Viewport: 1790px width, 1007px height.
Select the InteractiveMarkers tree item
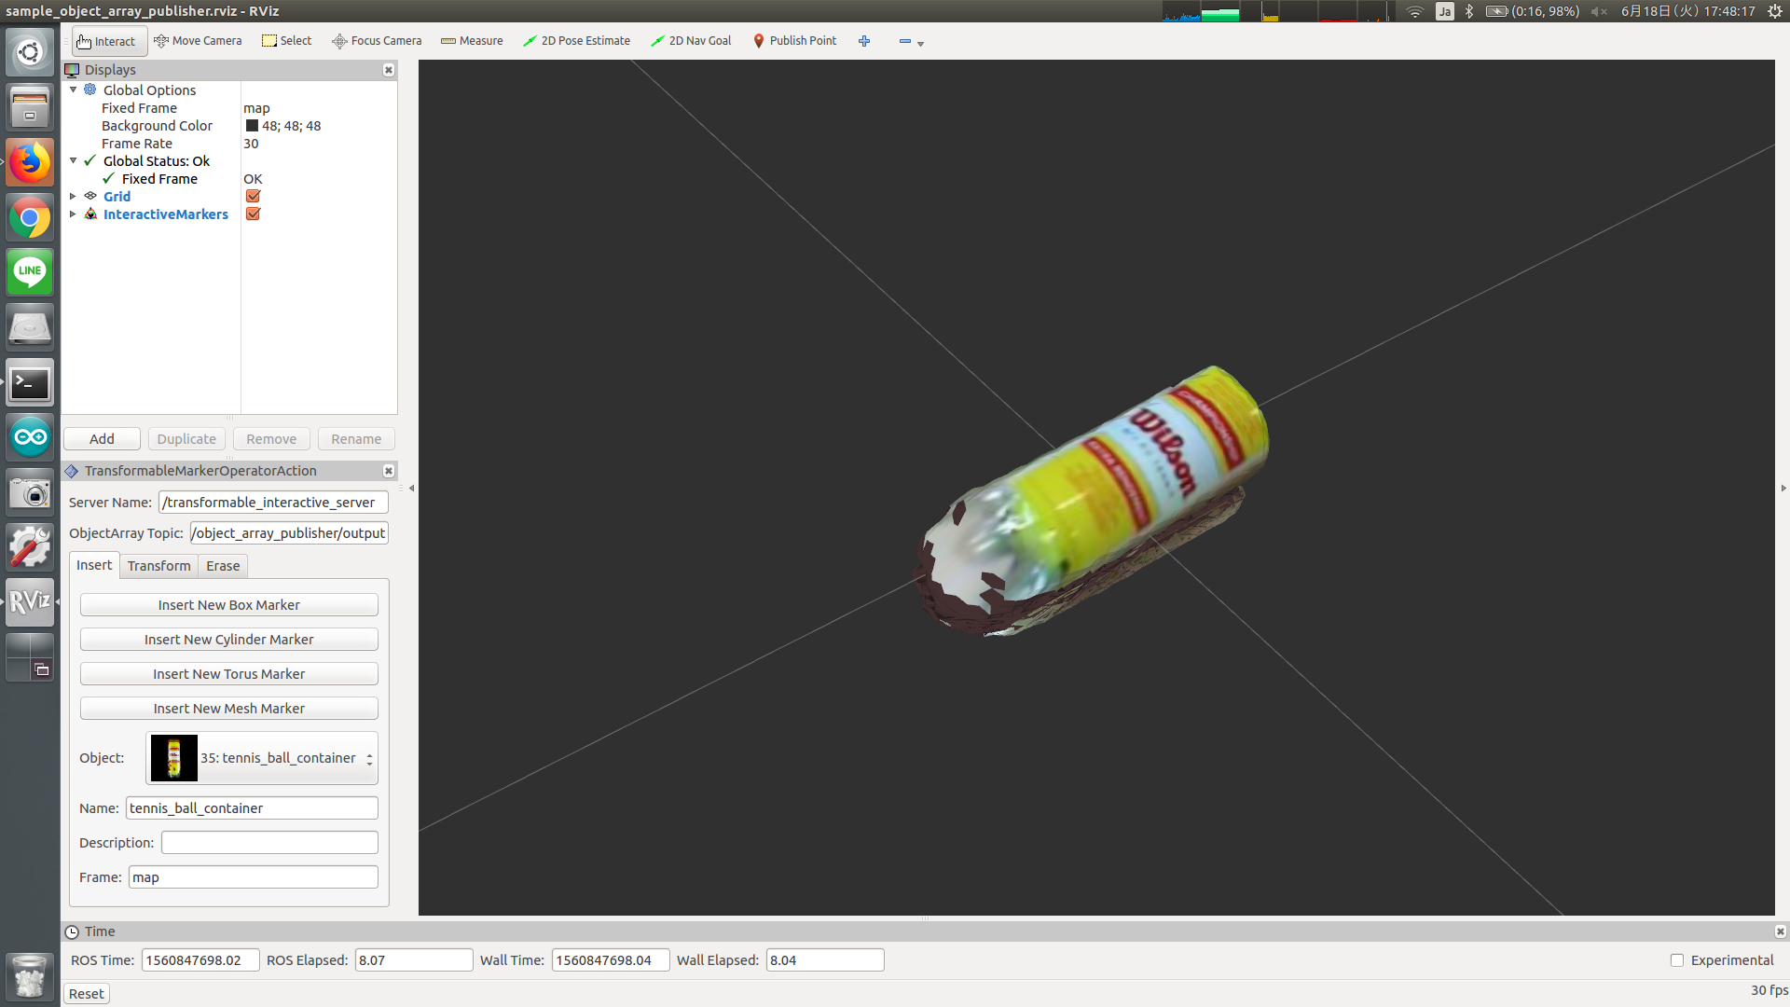pyautogui.click(x=165, y=214)
